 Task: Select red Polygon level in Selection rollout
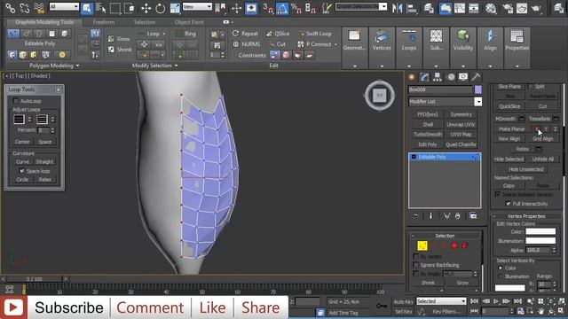point(454,246)
